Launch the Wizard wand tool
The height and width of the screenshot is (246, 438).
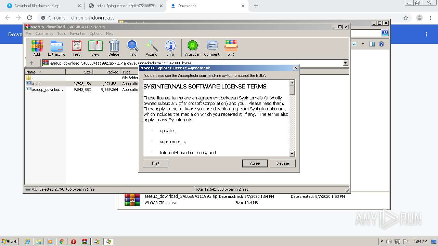click(x=152, y=48)
